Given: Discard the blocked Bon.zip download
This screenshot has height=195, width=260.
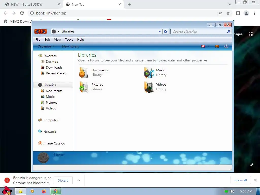Looking at the screenshot, I should coord(63,180).
